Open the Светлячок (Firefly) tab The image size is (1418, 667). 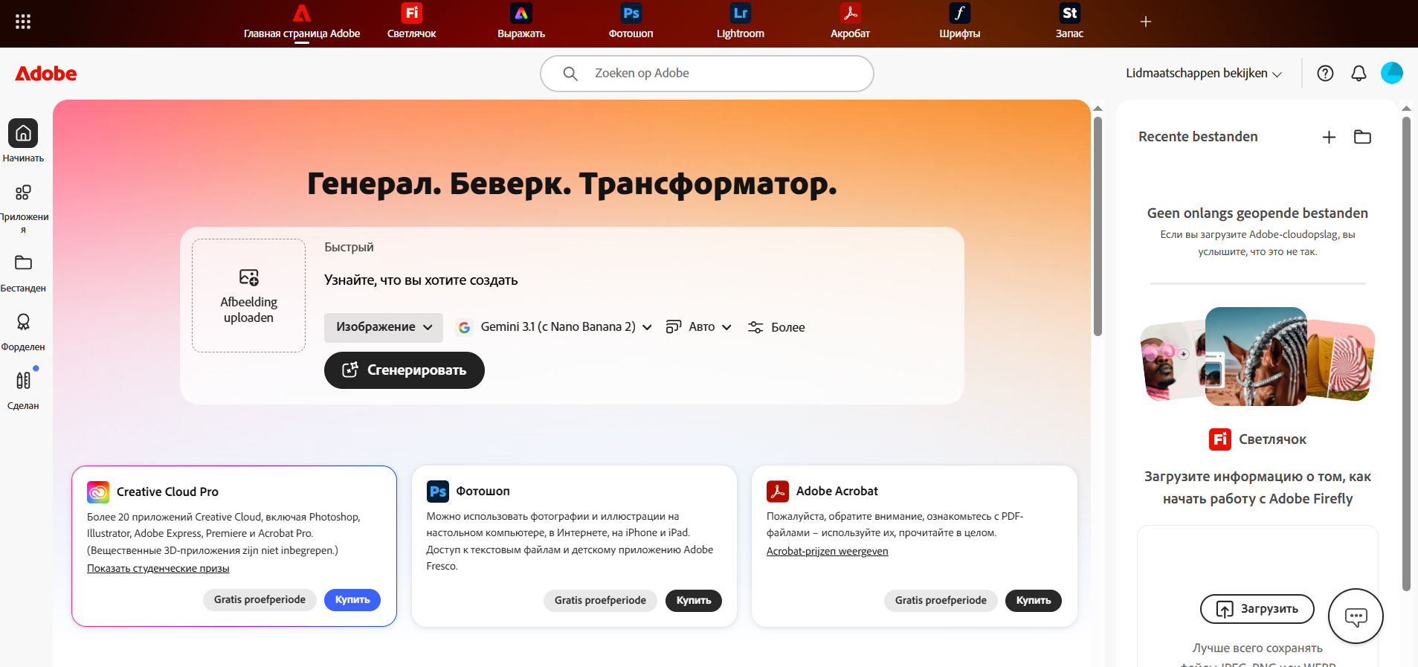411,22
